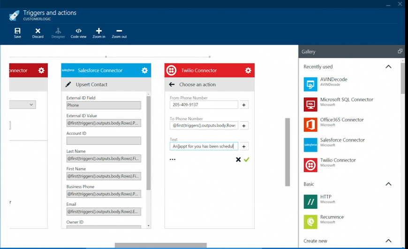Viewport: 408px width, 249px height.
Task: Collapse the Basic gallery section
Action: coord(388,184)
